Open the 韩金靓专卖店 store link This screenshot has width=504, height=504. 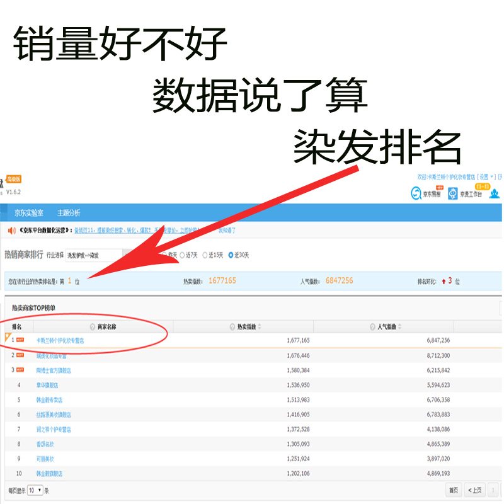coord(50,400)
